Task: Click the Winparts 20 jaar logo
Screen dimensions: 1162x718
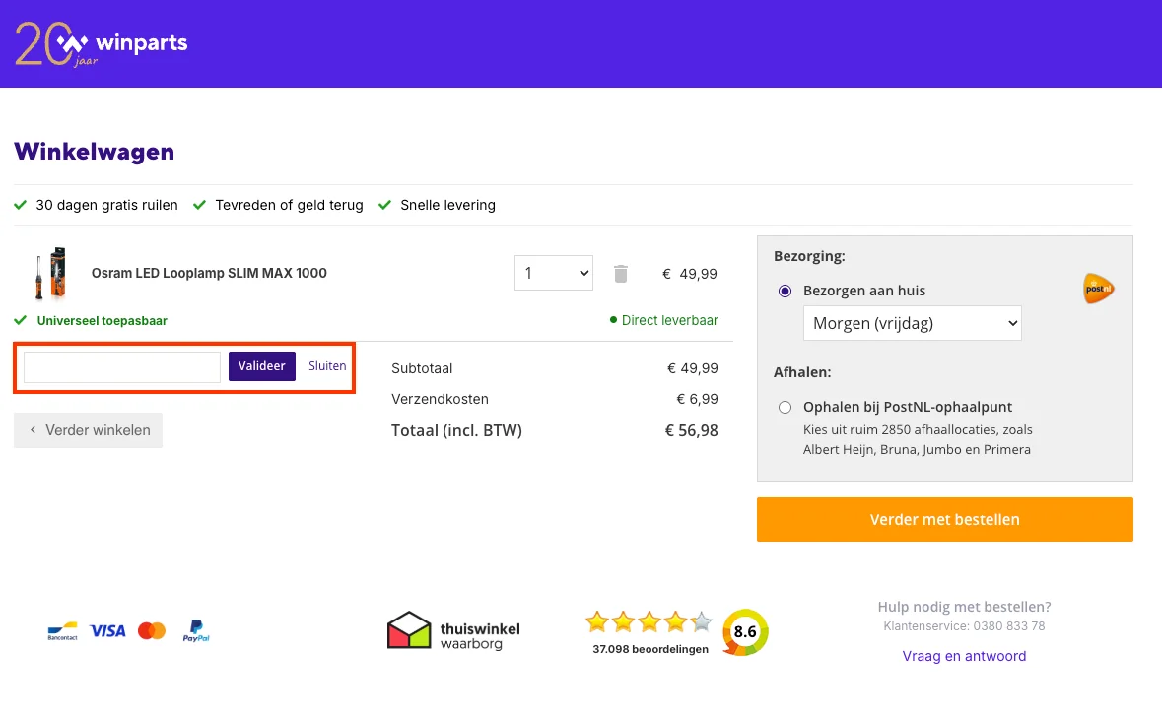Action: 99,43
